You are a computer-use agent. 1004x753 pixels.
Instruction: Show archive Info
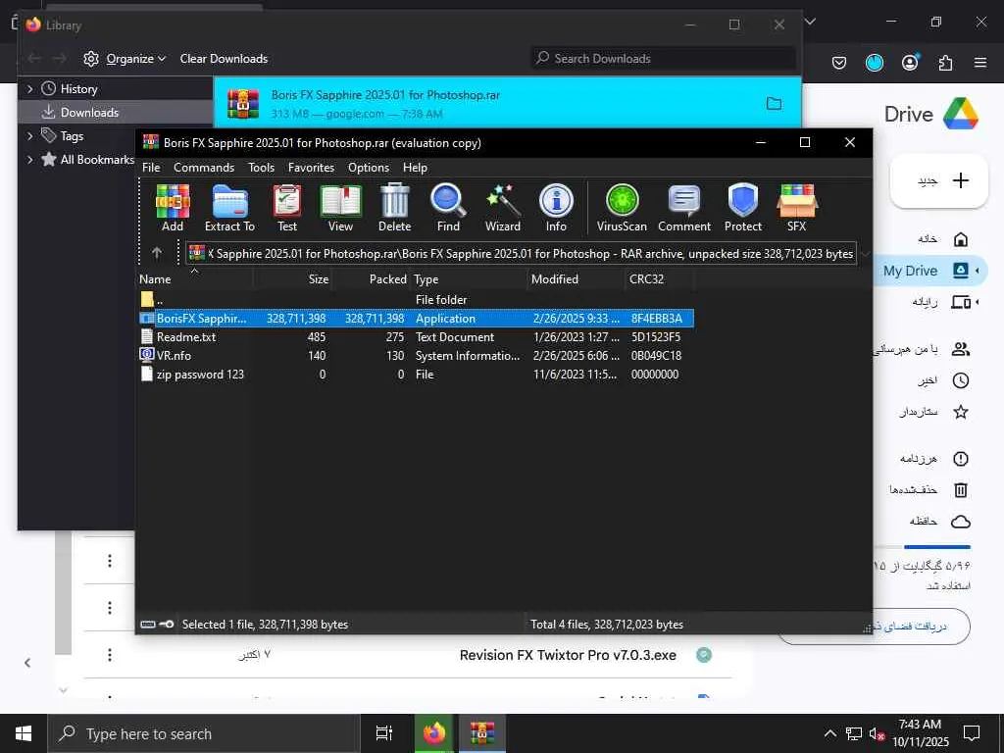[x=556, y=208]
